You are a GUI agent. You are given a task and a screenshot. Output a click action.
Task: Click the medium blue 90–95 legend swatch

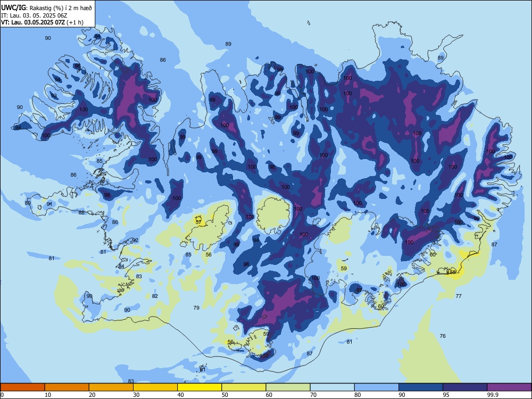(421, 387)
